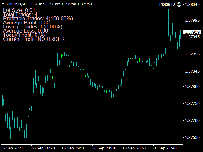Select 'Losing Trades: 0(0.00%)' text

click(x=33, y=27)
